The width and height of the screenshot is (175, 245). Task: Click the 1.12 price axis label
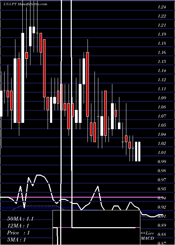tap(162, 80)
